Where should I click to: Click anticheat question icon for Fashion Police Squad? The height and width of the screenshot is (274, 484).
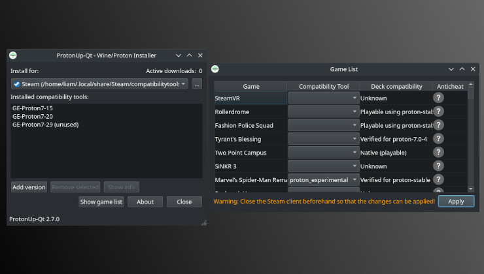(438, 125)
